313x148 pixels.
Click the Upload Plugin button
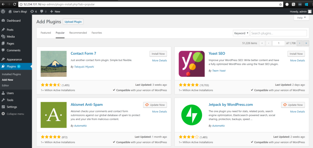coord(73,22)
